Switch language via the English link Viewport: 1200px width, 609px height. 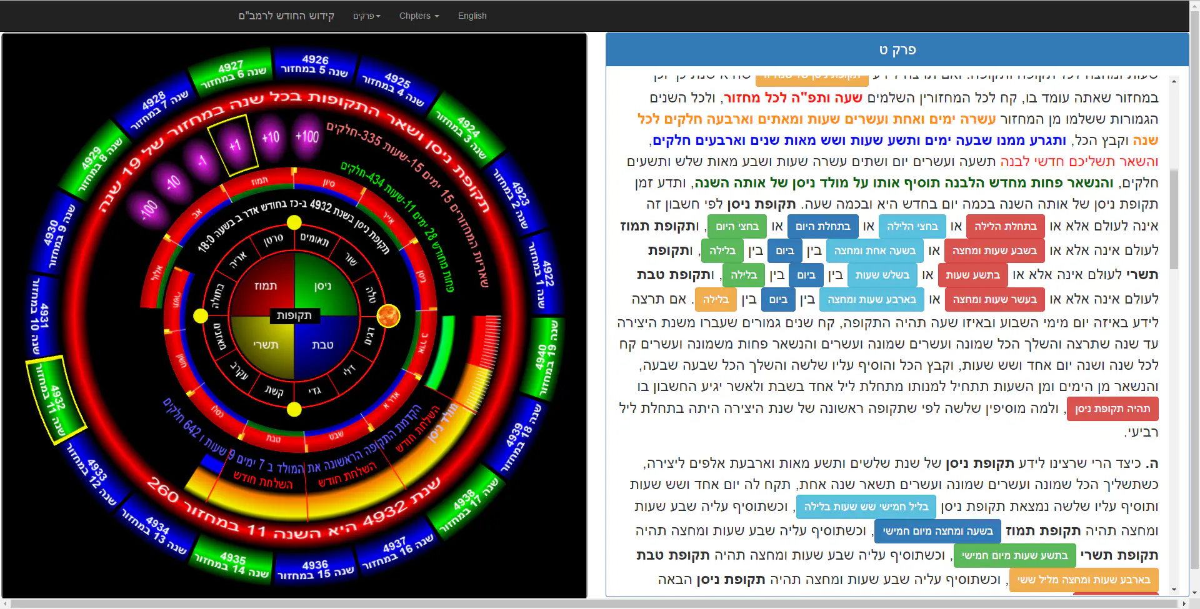(472, 16)
